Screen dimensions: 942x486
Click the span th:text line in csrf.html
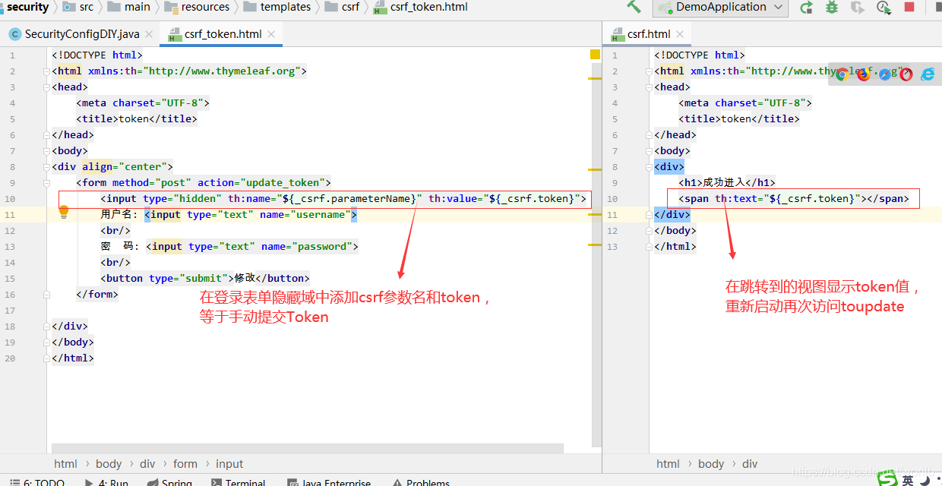pyautogui.click(x=794, y=199)
